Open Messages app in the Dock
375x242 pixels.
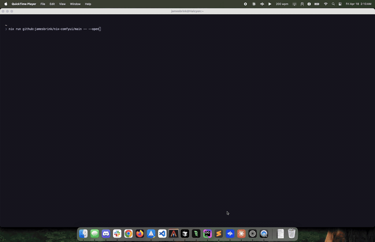(x=95, y=234)
